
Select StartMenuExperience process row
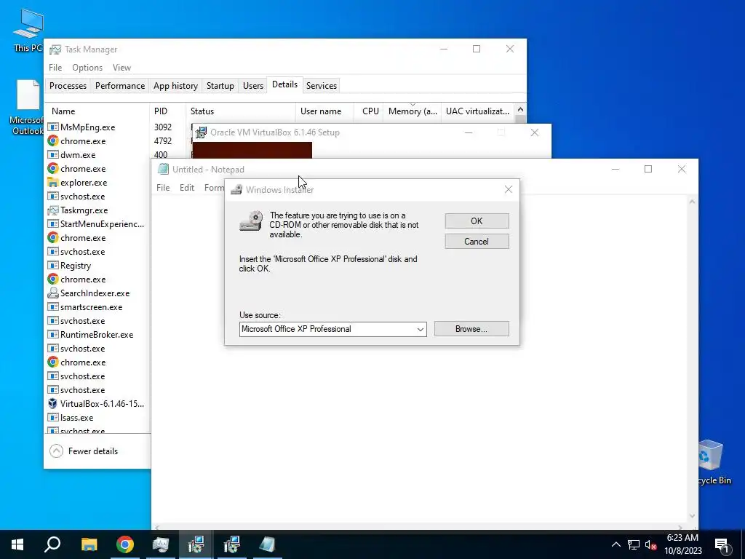click(98, 224)
